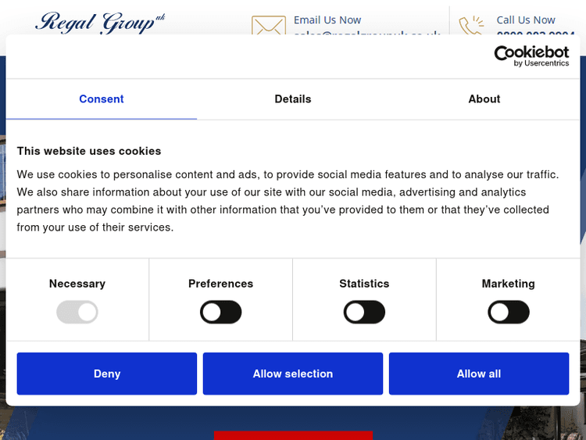Click the phone handset icon
The height and width of the screenshot is (440, 586).
coord(470,26)
